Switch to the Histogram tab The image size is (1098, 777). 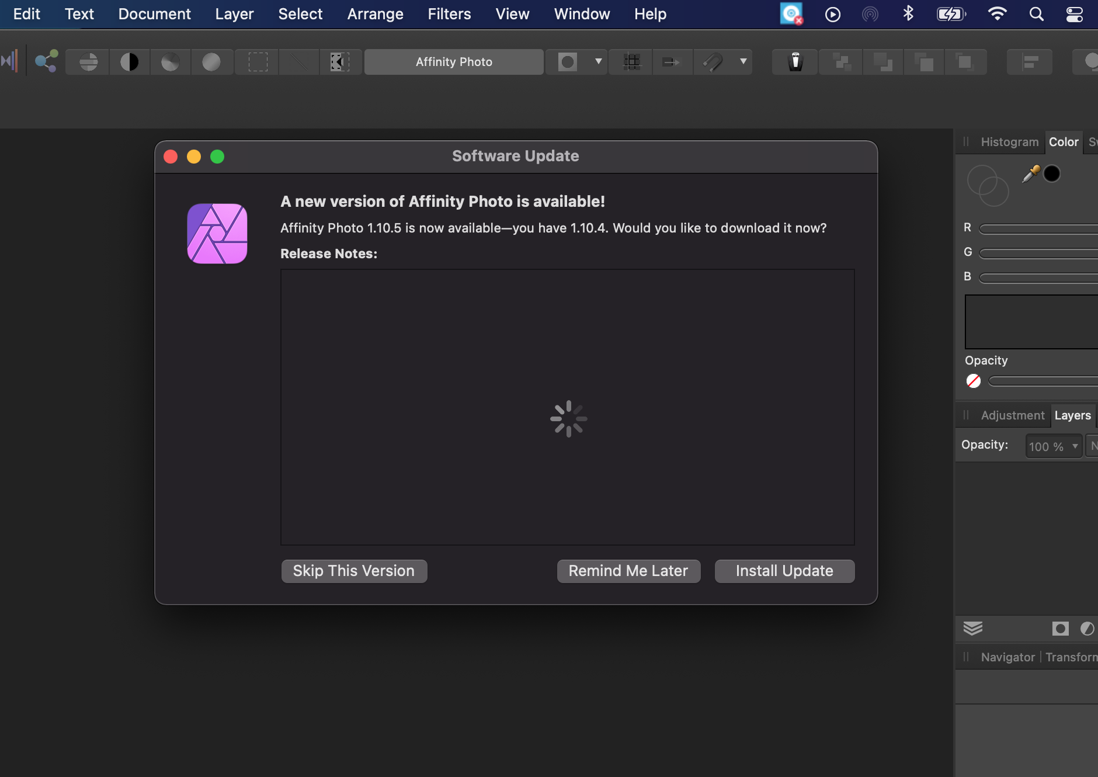pos(1010,142)
